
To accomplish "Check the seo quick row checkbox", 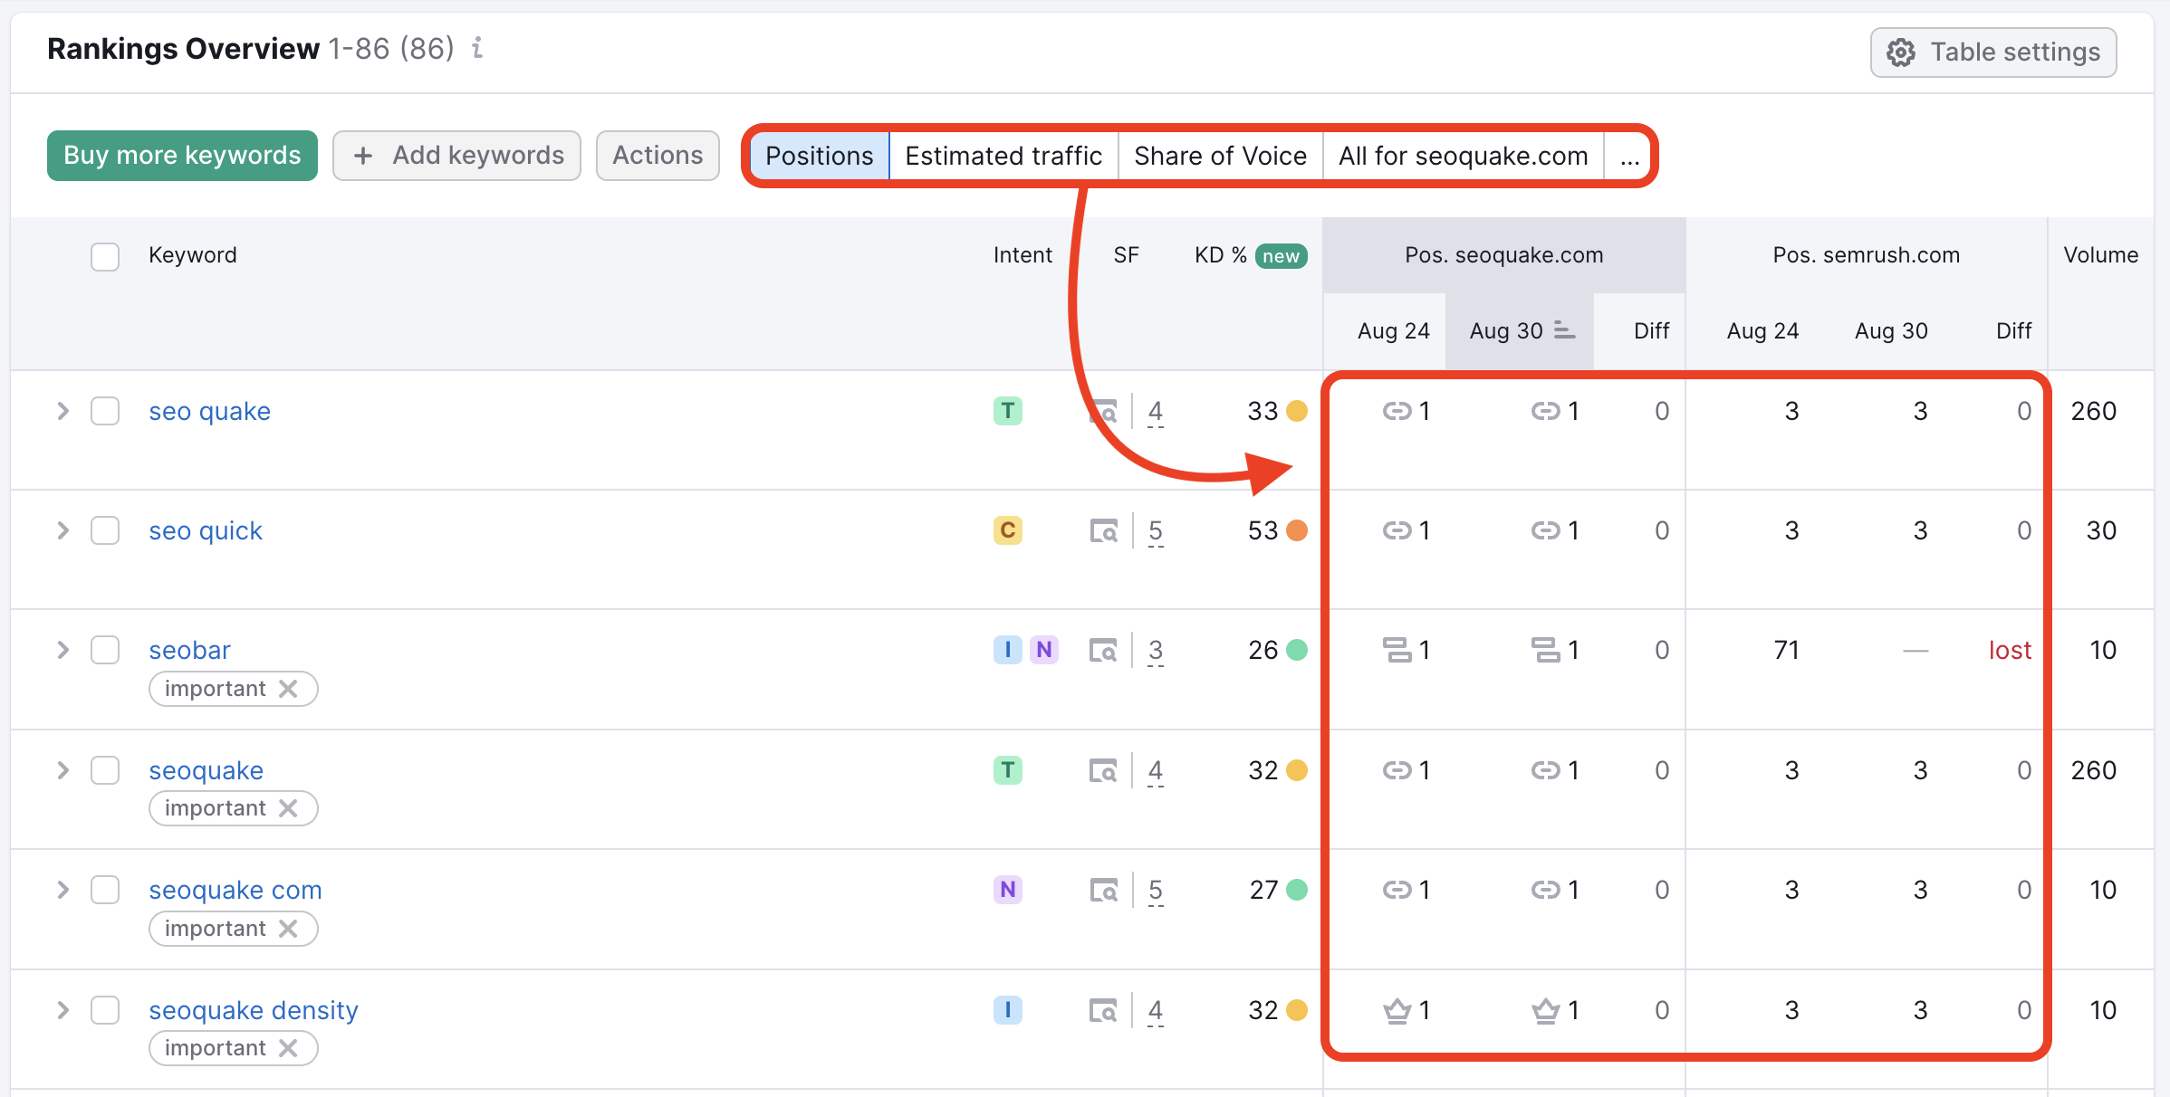I will [x=105, y=530].
